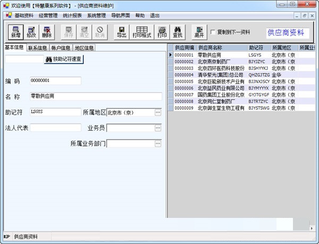Select the row 北京御生堂生物工程有
Screen dimensions: 319x244
coord(241,108)
